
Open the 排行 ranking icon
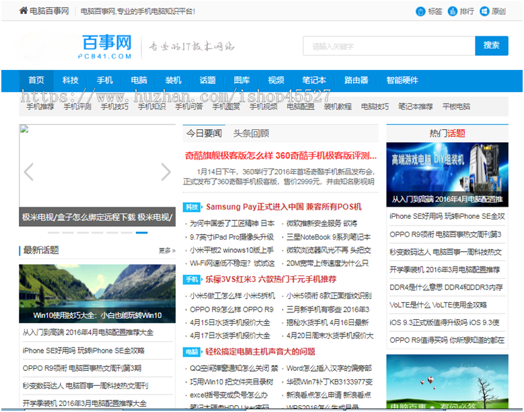(453, 11)
